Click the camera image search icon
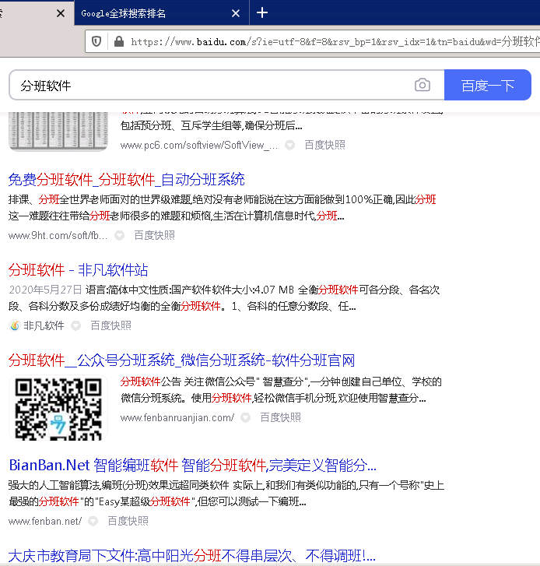Screen dimensions: 540x566 422,85
